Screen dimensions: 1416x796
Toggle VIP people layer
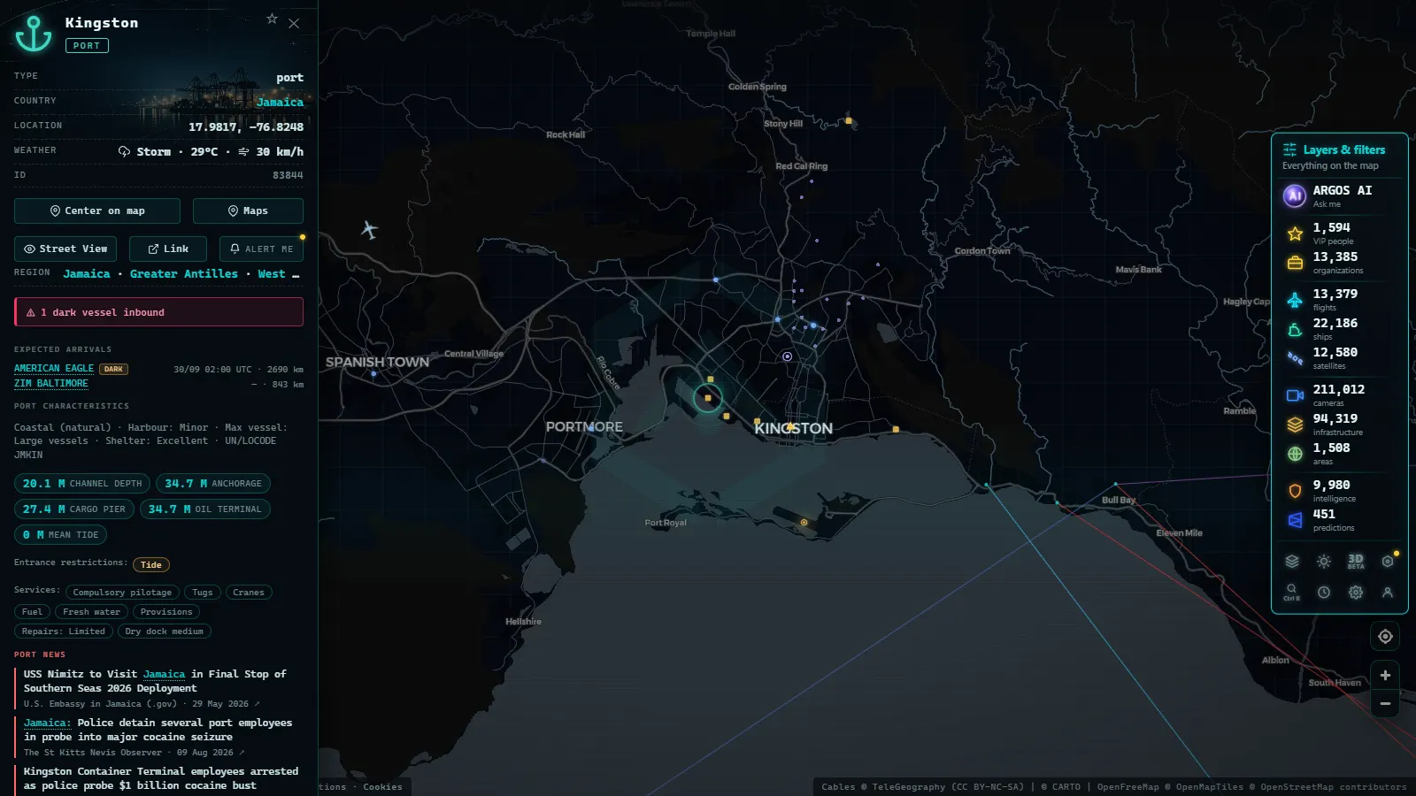[x=1339, y=233]
